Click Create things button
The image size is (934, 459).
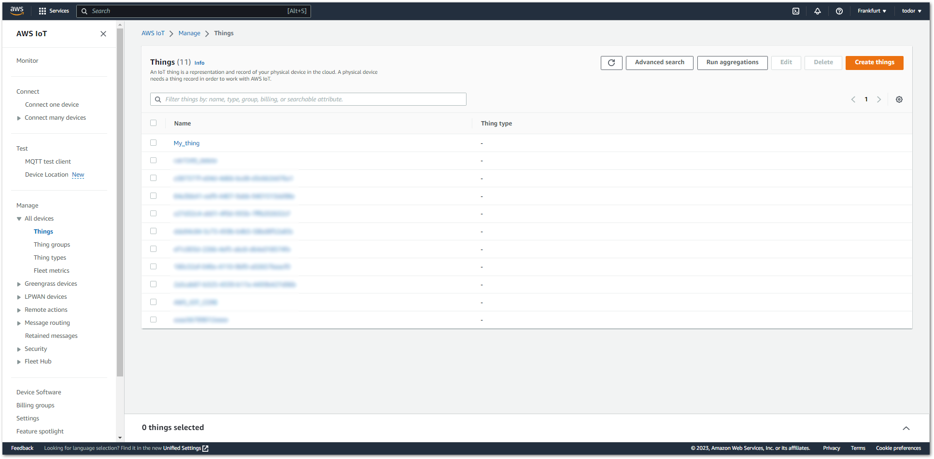875,63
